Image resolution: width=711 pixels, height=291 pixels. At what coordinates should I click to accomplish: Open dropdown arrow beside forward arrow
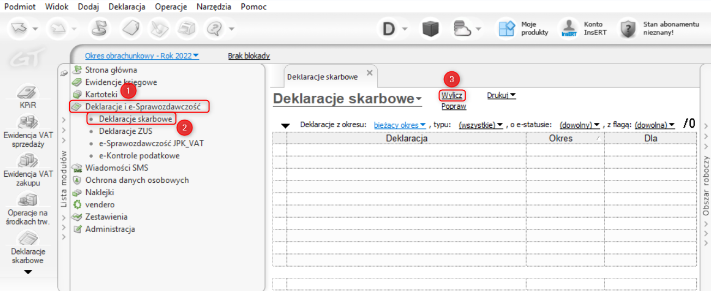[x=74, y=29]
